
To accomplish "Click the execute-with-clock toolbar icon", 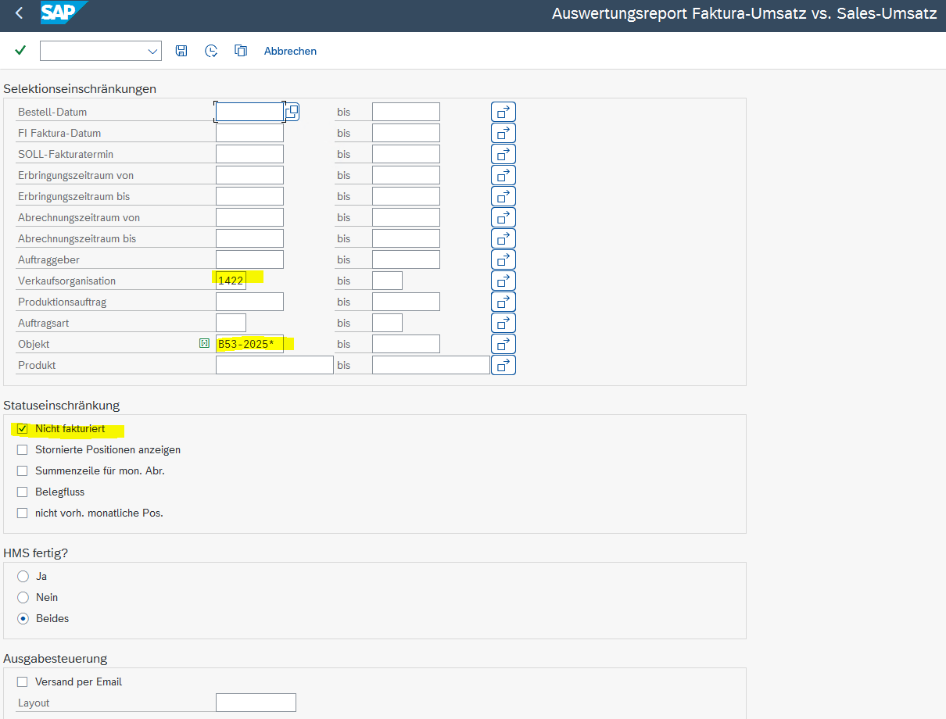I will click(211, 51).
